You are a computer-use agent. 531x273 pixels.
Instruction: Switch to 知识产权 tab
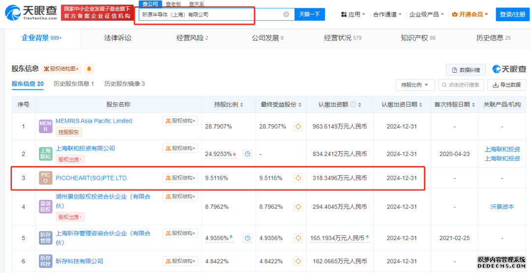(418, 38)
